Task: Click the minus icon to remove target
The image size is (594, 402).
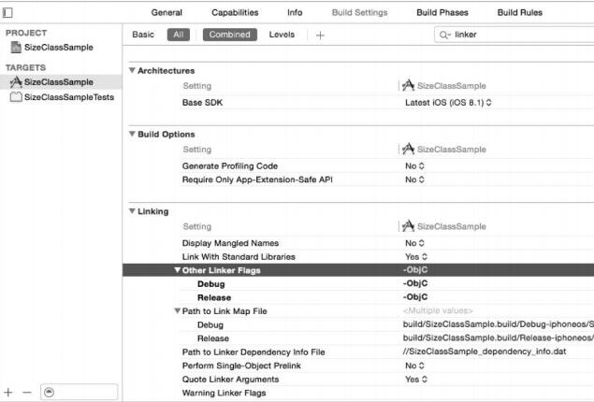Action: (x=26, y=392)
